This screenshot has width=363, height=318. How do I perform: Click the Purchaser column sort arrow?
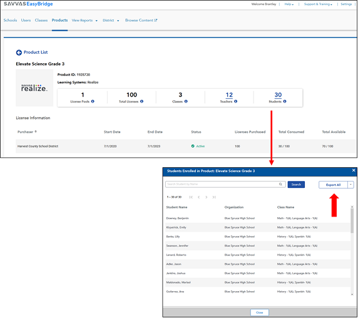click(36, 131)
